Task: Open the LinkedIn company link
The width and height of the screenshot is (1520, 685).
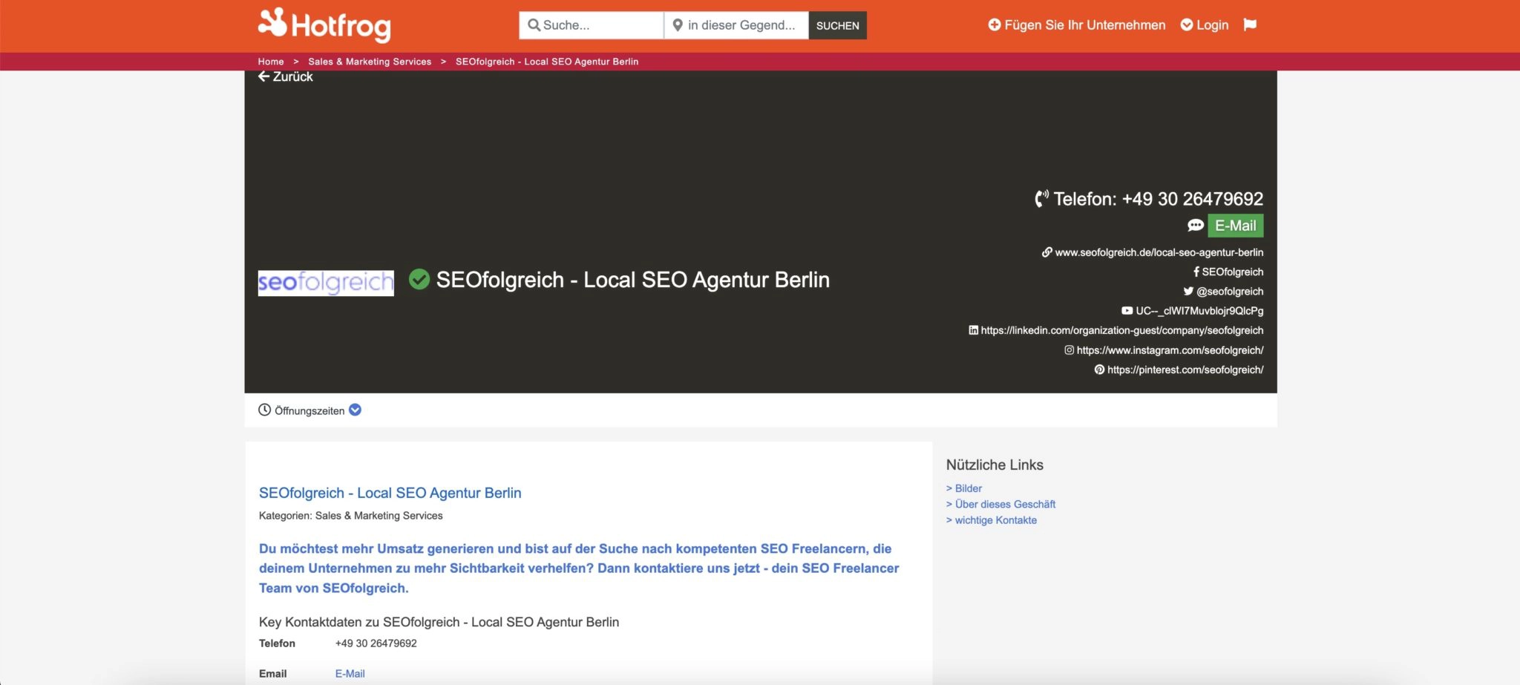Action: [1116, 330]
